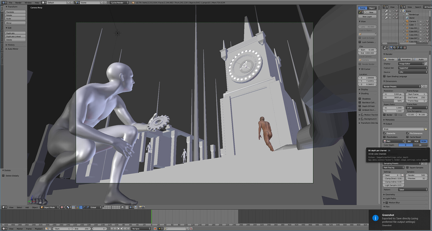Click the Camera object icon in outliner
This screenshot has height=231, width=432.
point(407,21)
